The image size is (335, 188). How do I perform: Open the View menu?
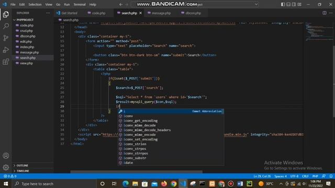(49, 4)
